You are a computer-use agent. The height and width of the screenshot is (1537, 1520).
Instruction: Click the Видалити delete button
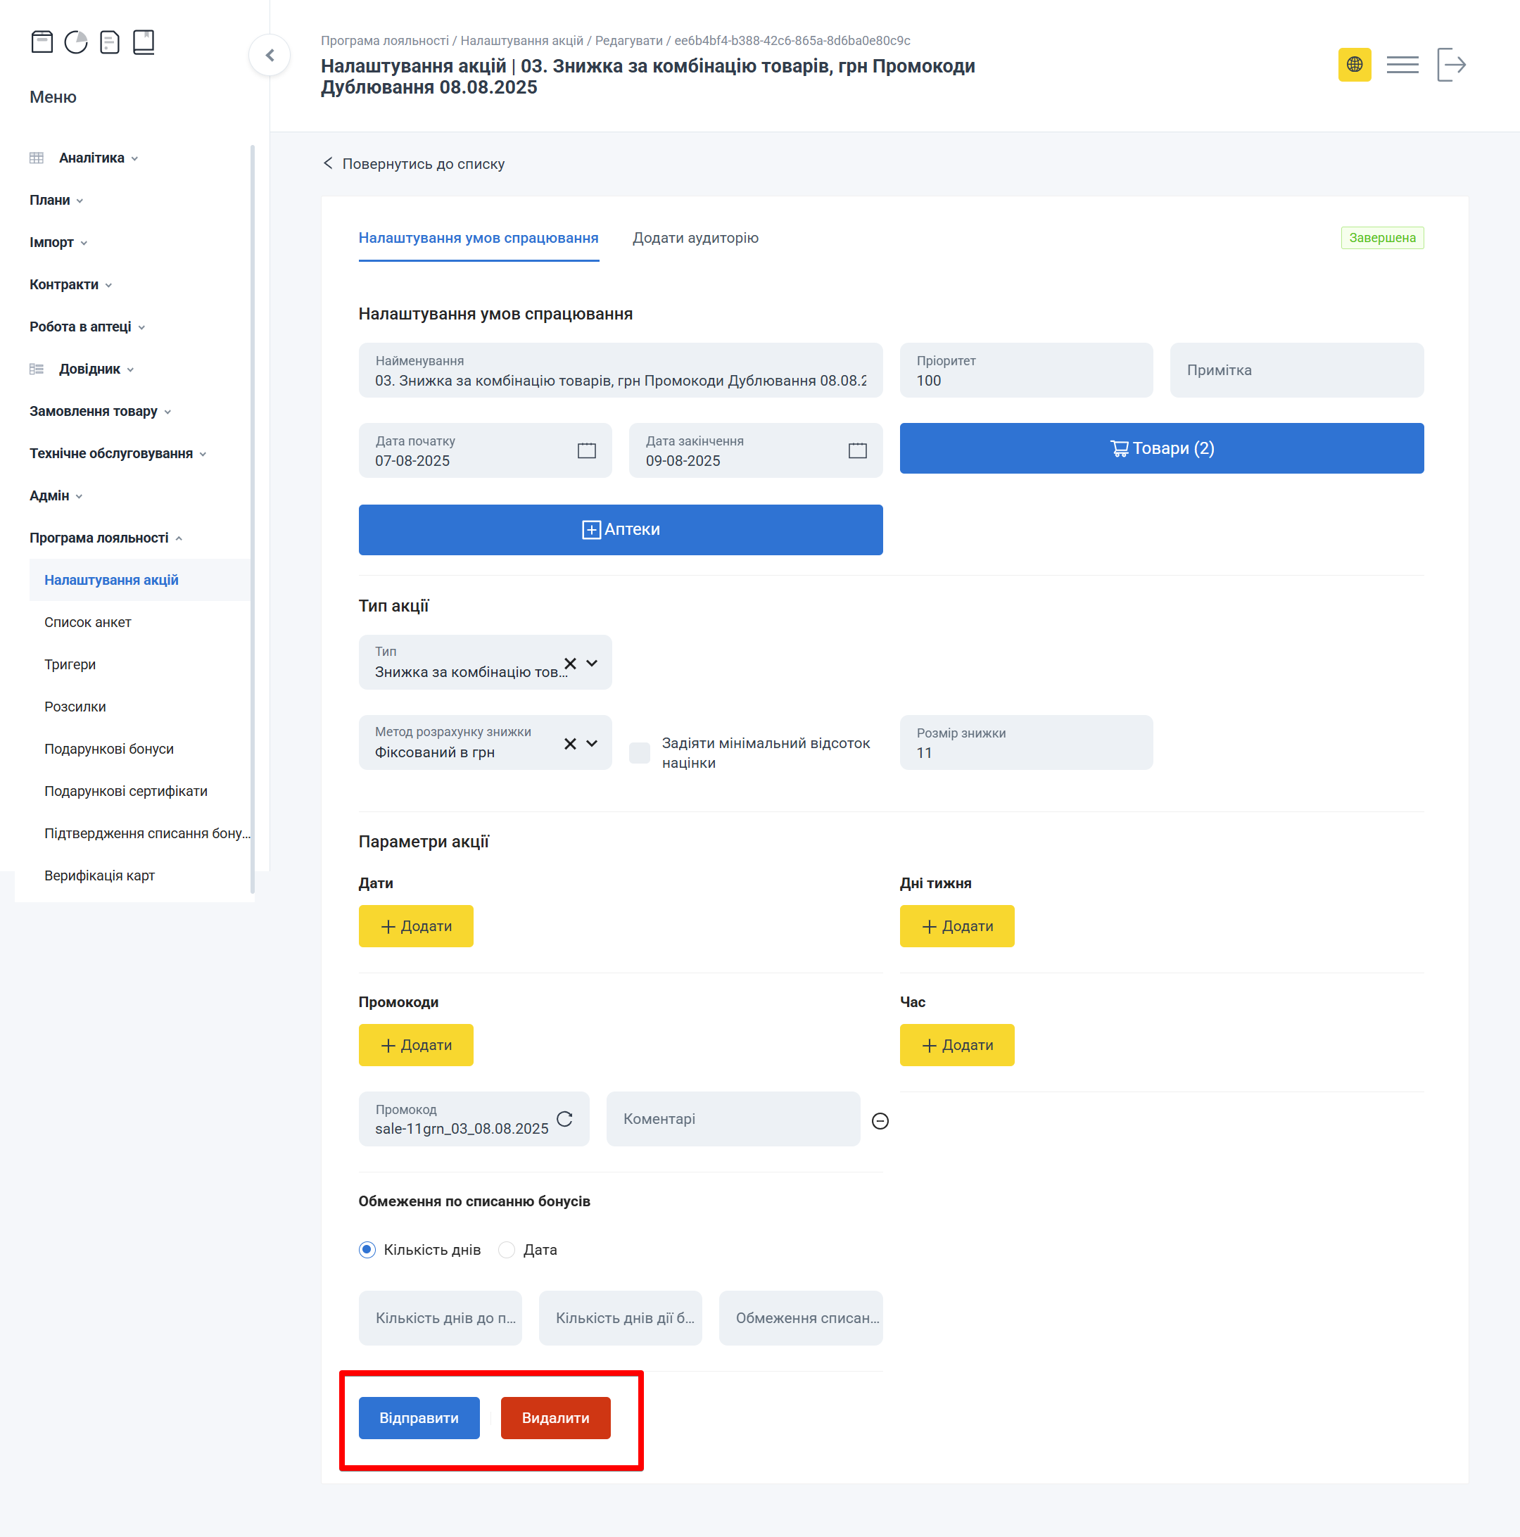click(555, 1417)
